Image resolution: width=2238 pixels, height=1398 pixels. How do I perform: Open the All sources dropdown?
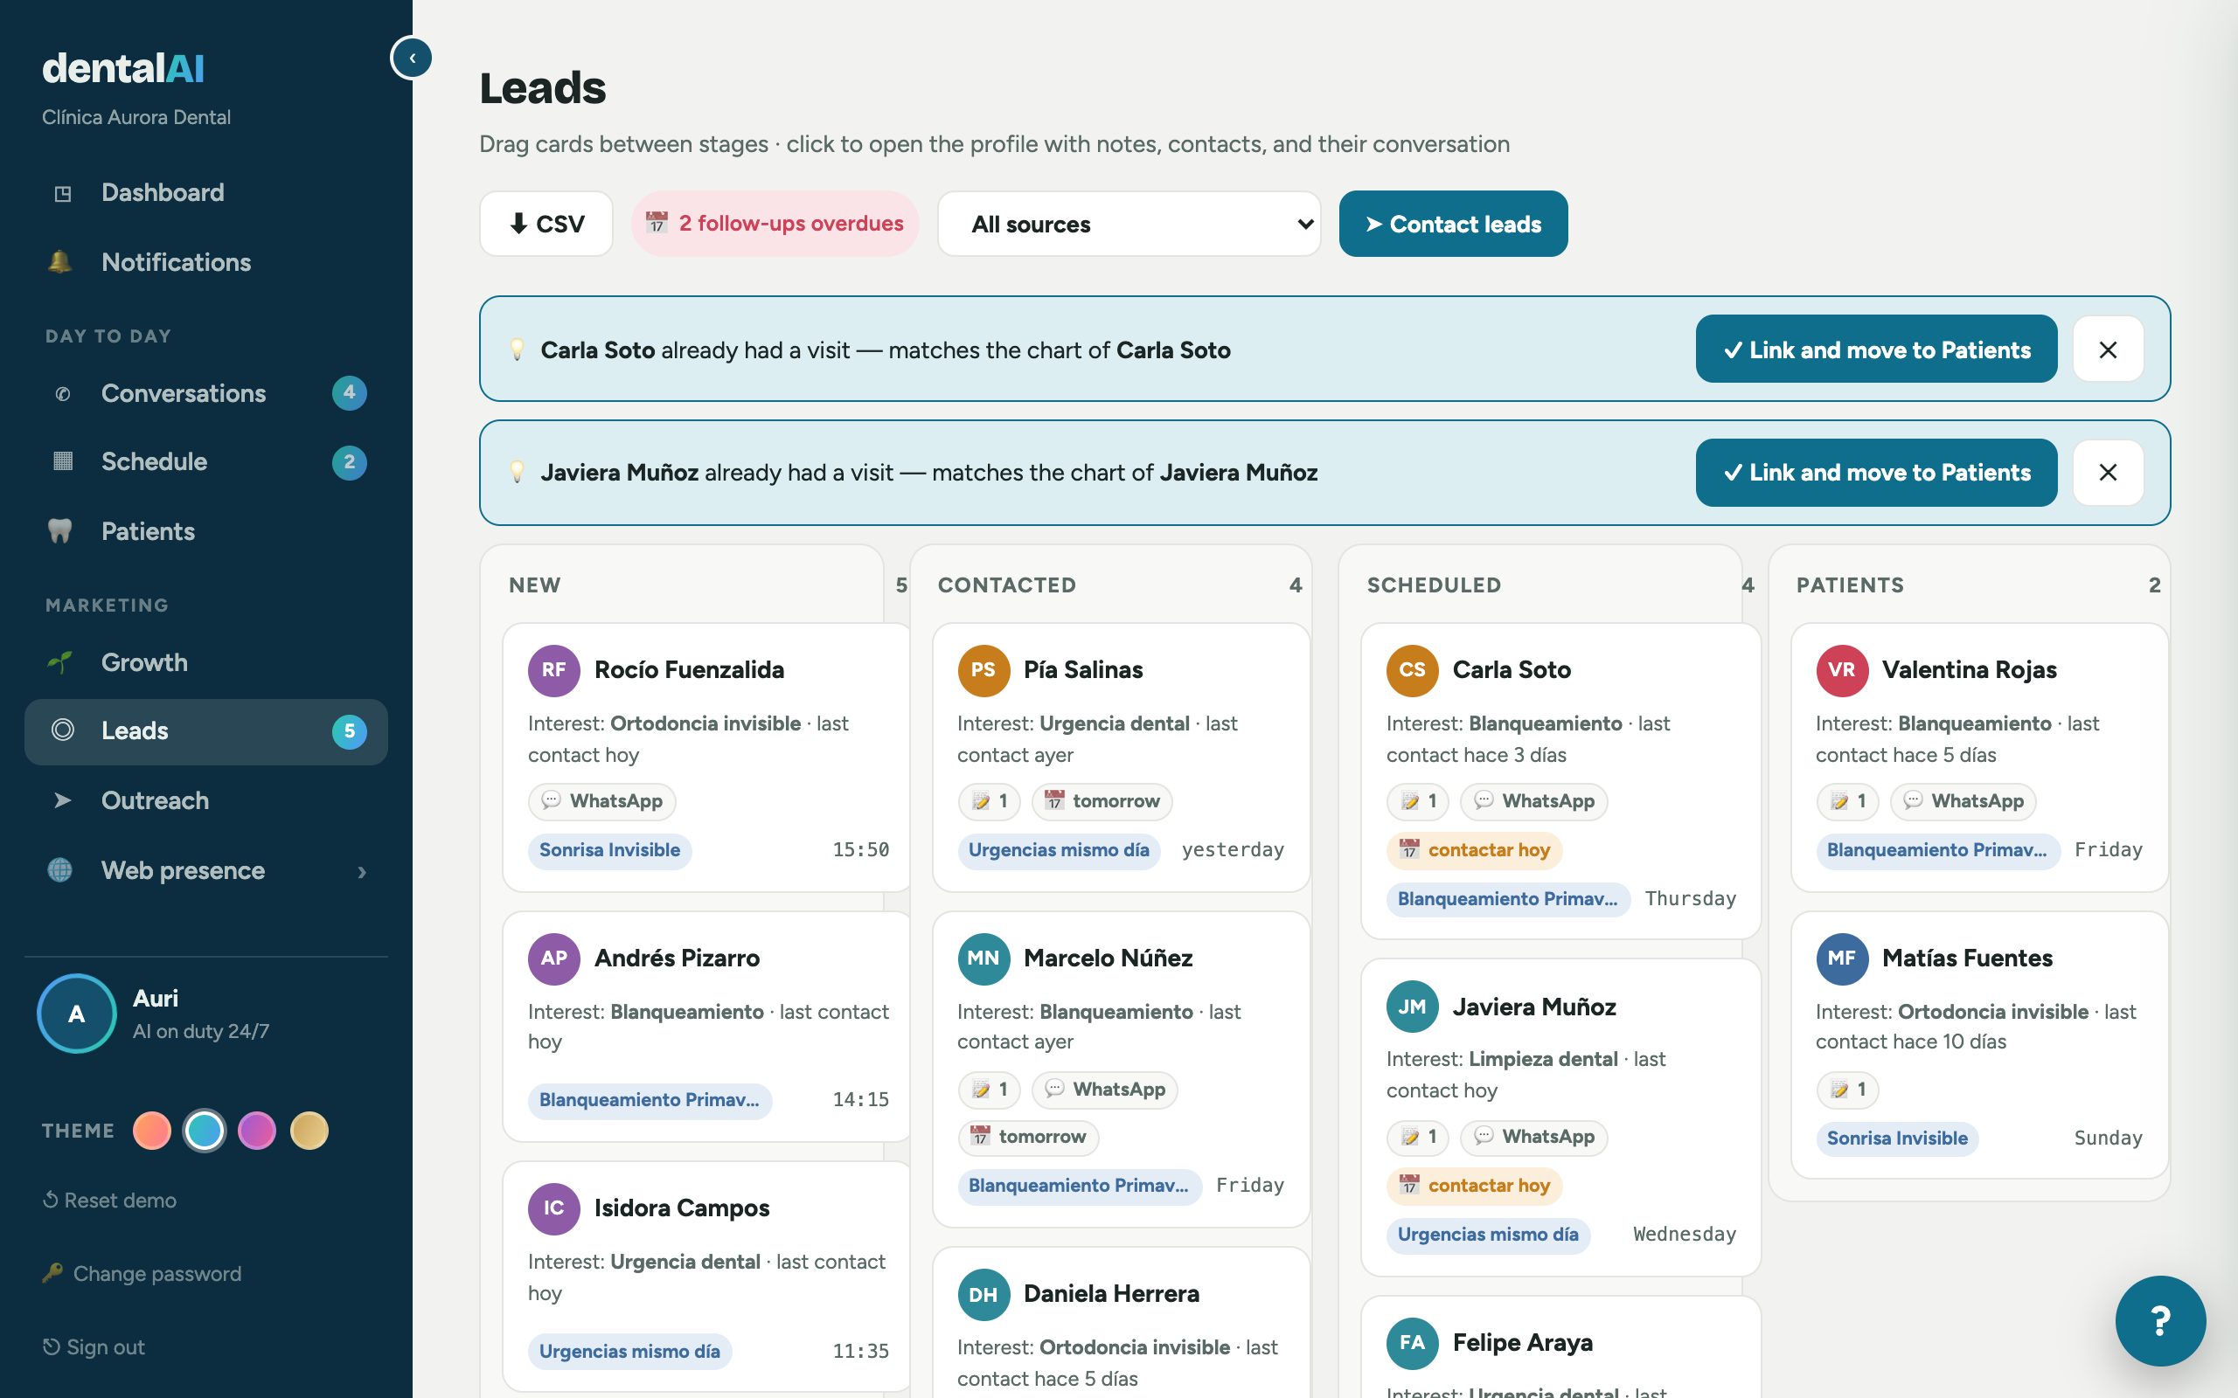point(1129,224)
